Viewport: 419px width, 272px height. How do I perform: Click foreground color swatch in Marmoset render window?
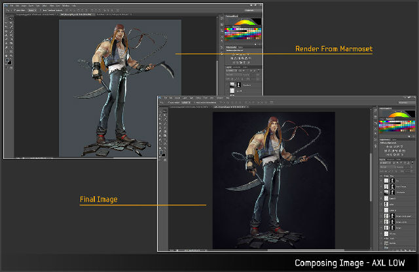tap(7, 60)
